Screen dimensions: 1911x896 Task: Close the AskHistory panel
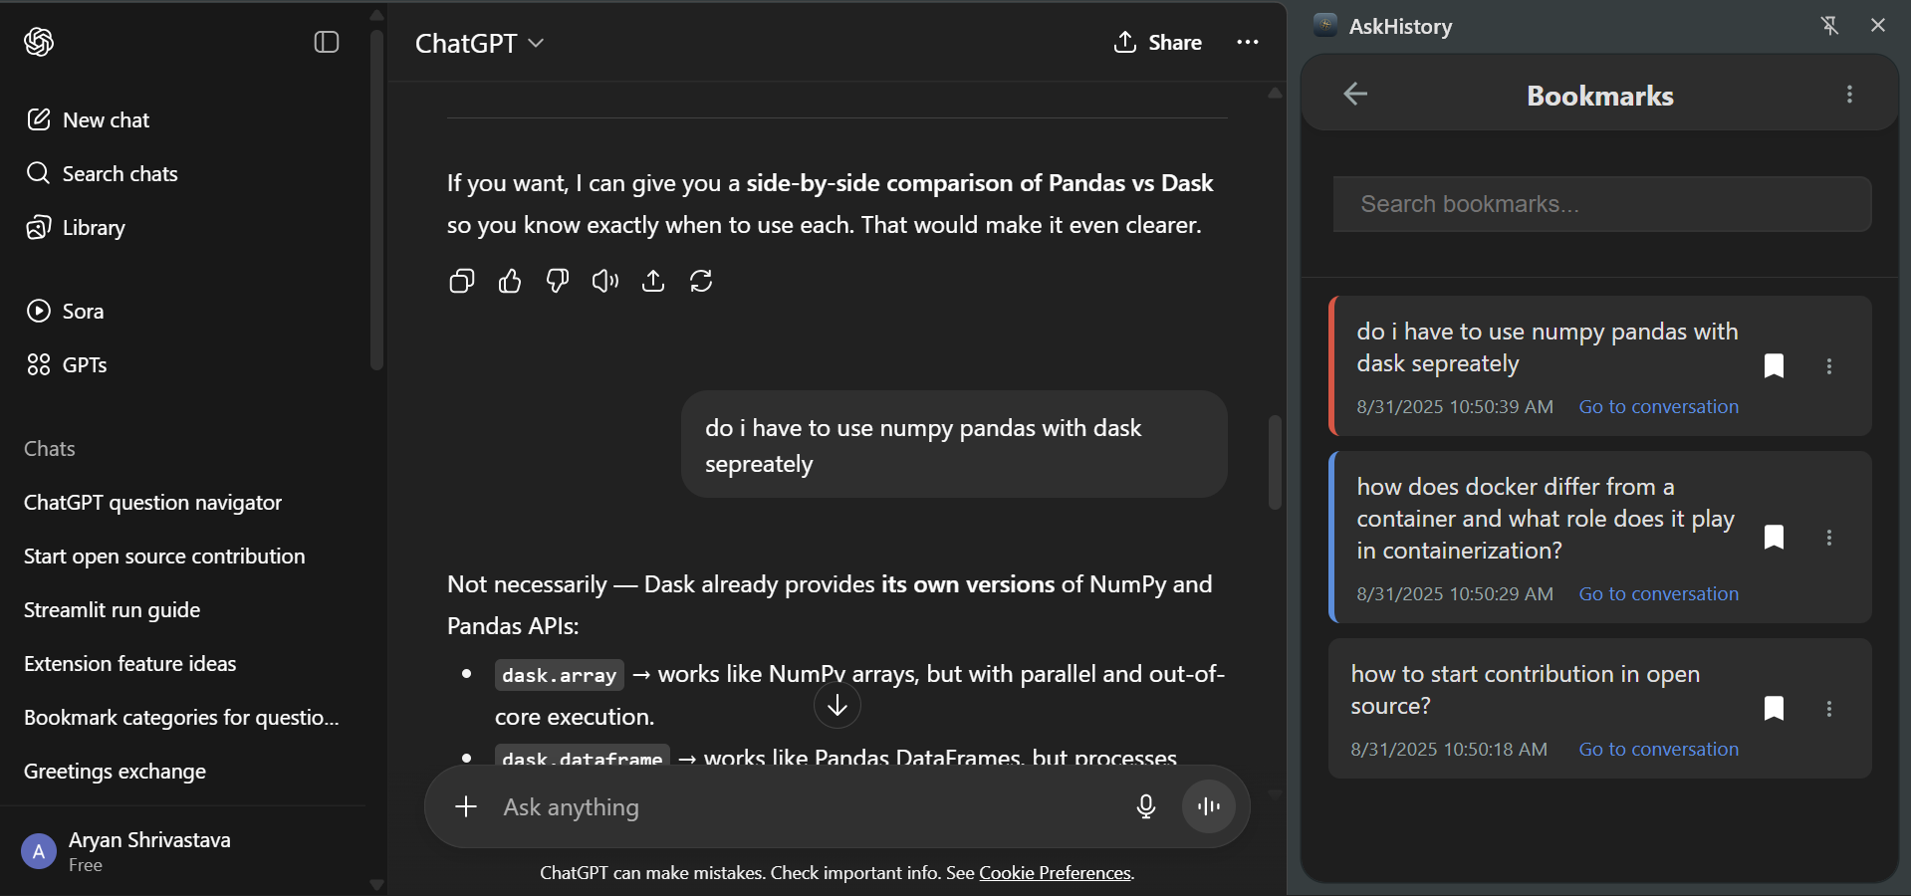click(1878, 25)
